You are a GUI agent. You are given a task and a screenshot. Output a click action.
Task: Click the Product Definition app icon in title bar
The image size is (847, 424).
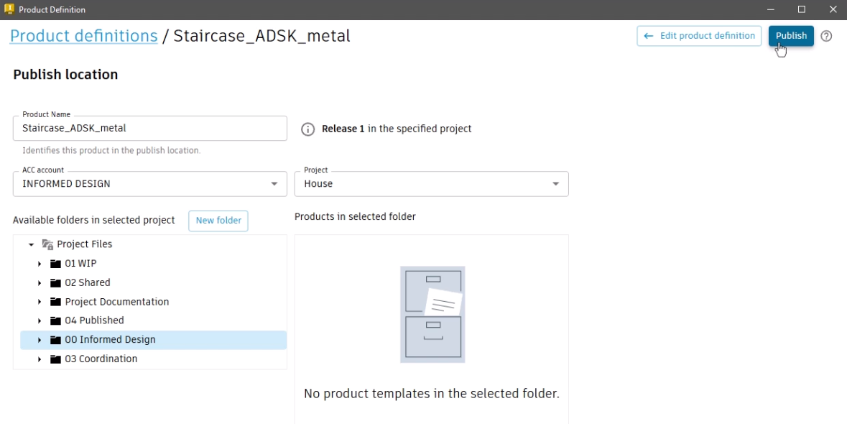click(9, 9)
